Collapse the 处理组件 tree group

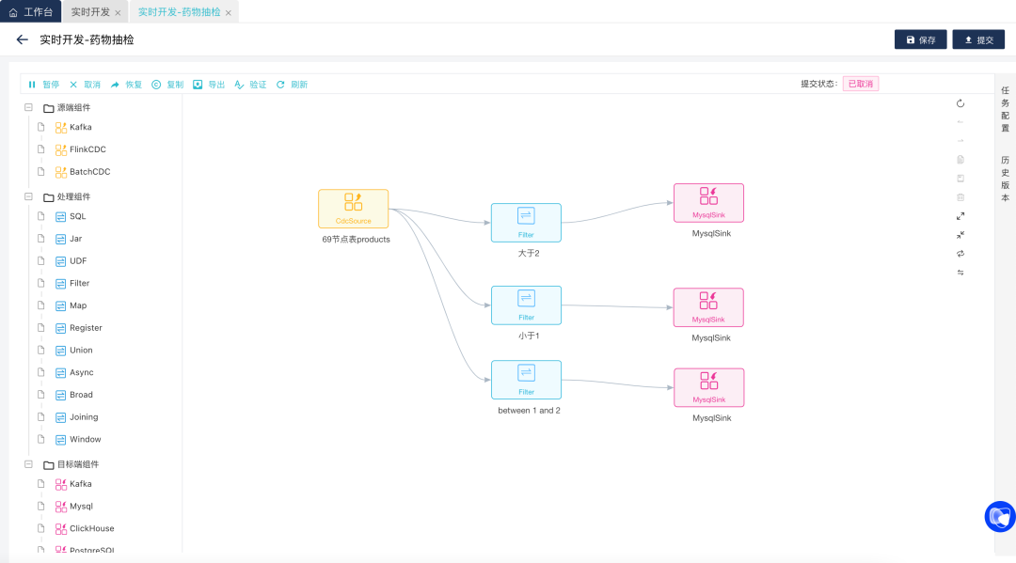point(29,196)
